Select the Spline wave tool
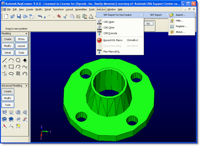The height and width of the screenshot is (146, 200). (25, 67)
